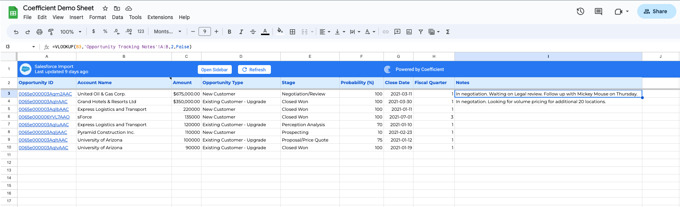Open the Text wrapping dropdown

(x=355, y=32)
